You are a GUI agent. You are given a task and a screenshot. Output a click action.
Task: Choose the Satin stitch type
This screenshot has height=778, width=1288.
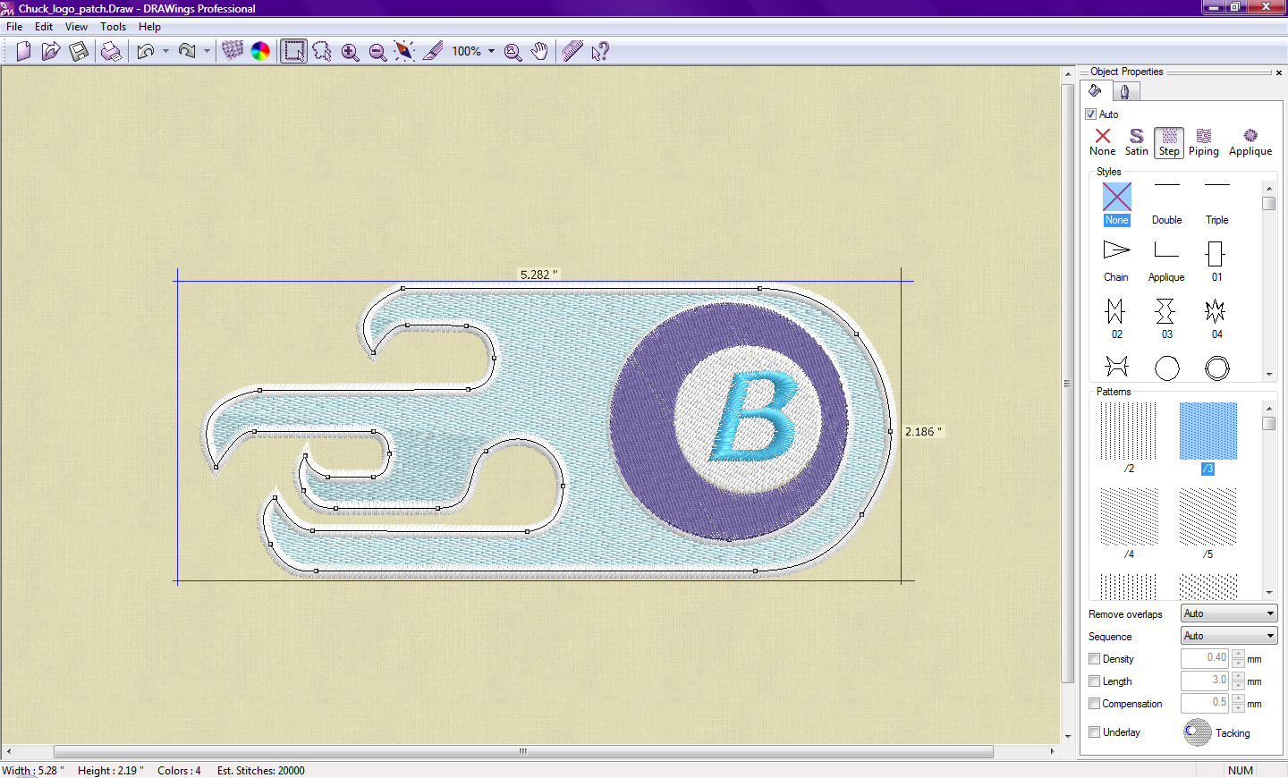tap(1137, 142)
